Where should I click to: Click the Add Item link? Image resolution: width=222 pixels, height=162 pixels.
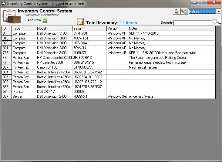tap(34, 20)
